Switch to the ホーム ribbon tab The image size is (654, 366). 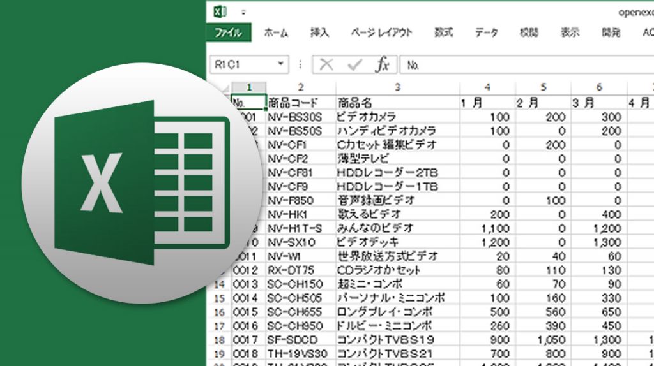tap(276, 33)
